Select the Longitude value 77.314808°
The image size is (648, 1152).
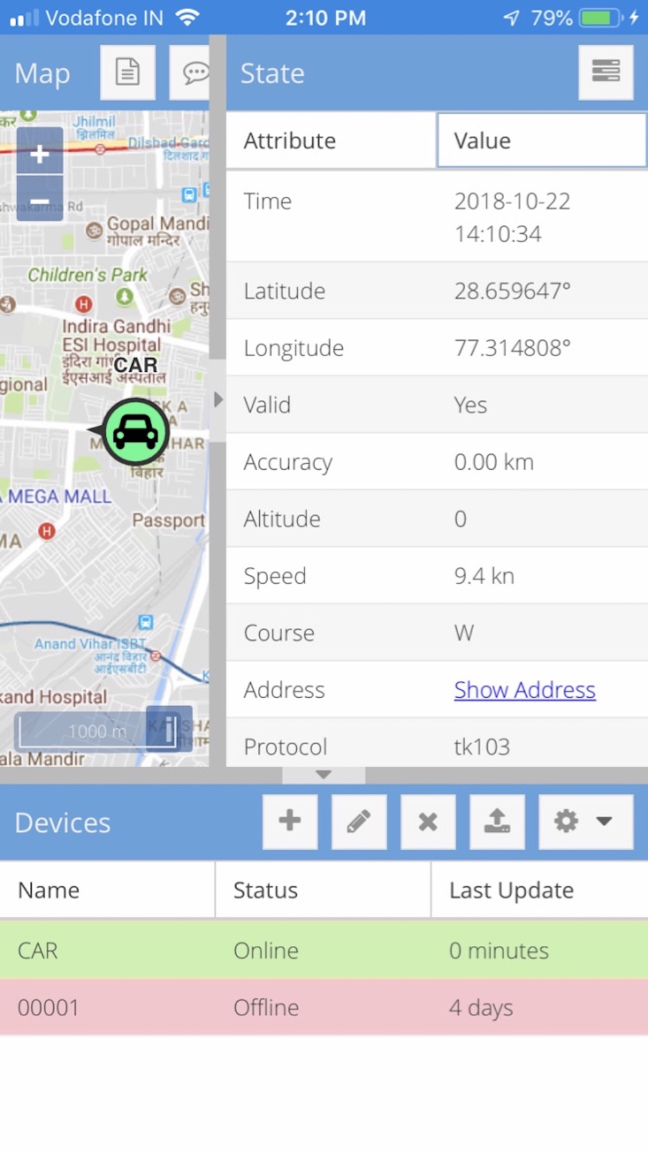(512, 348)
